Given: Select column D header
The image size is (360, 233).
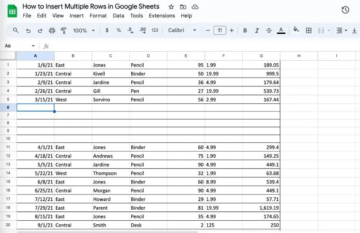Looking at the screenshot, I should pos(148,56).
